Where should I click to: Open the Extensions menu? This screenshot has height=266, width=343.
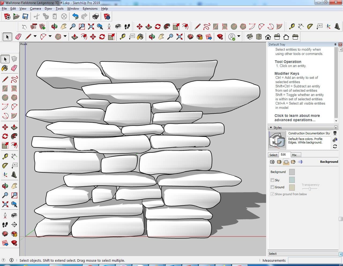(x=90, y=9)
